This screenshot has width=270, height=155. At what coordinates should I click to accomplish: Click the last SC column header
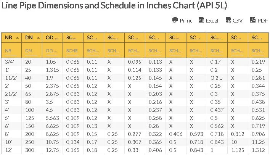[258, 38]
